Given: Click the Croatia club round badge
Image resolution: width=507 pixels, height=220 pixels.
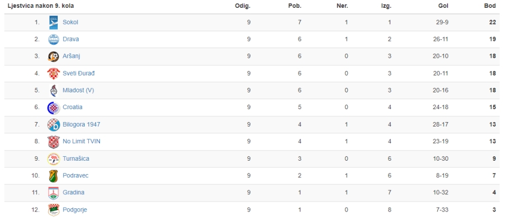Looking at the screenshot, I should 54,107.
